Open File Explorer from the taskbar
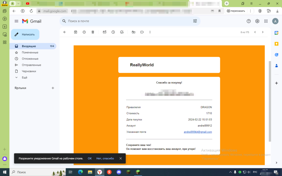 [90, 172]
